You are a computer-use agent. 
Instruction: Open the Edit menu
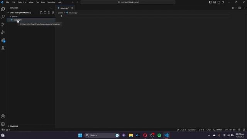point(14,2)
